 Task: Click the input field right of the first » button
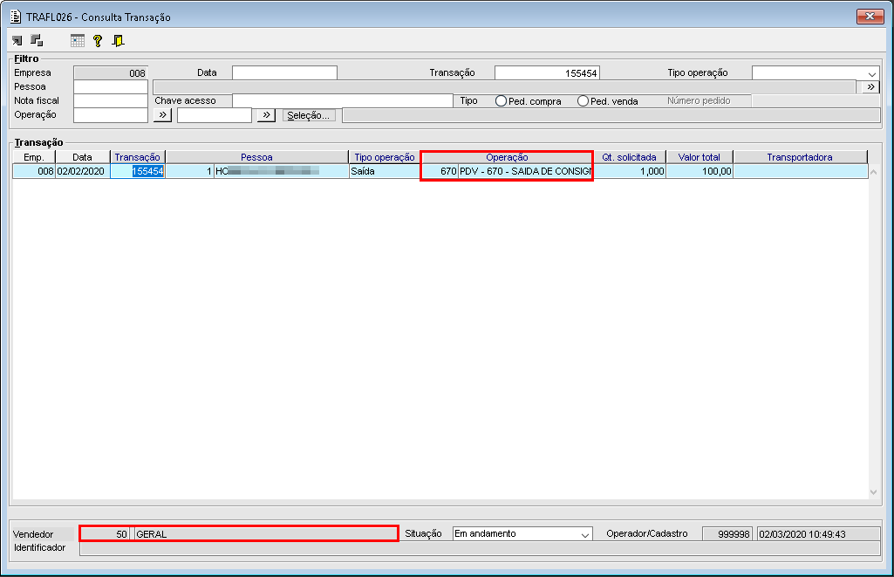215,115
